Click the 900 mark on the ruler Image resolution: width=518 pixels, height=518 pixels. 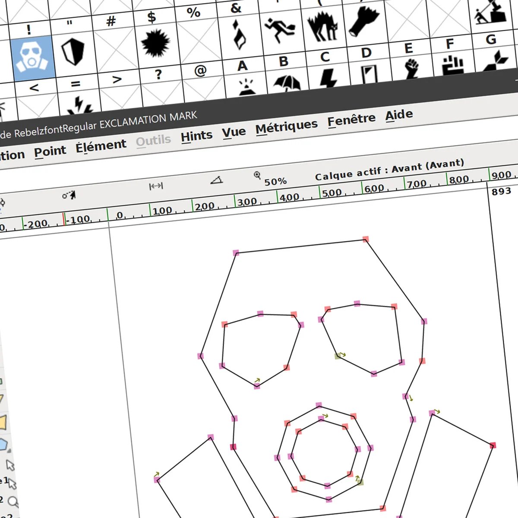pos(502,175)
